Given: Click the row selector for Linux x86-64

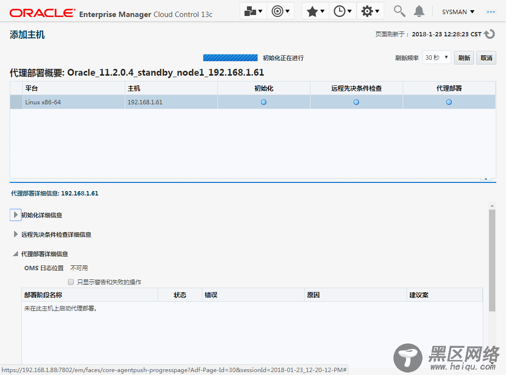Looking at the screenshot, I should coord(16,102).
